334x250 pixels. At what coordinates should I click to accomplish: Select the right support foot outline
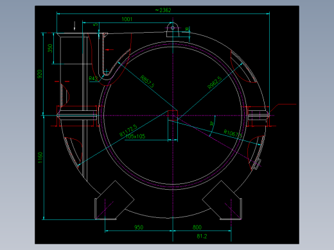point(222,200)
